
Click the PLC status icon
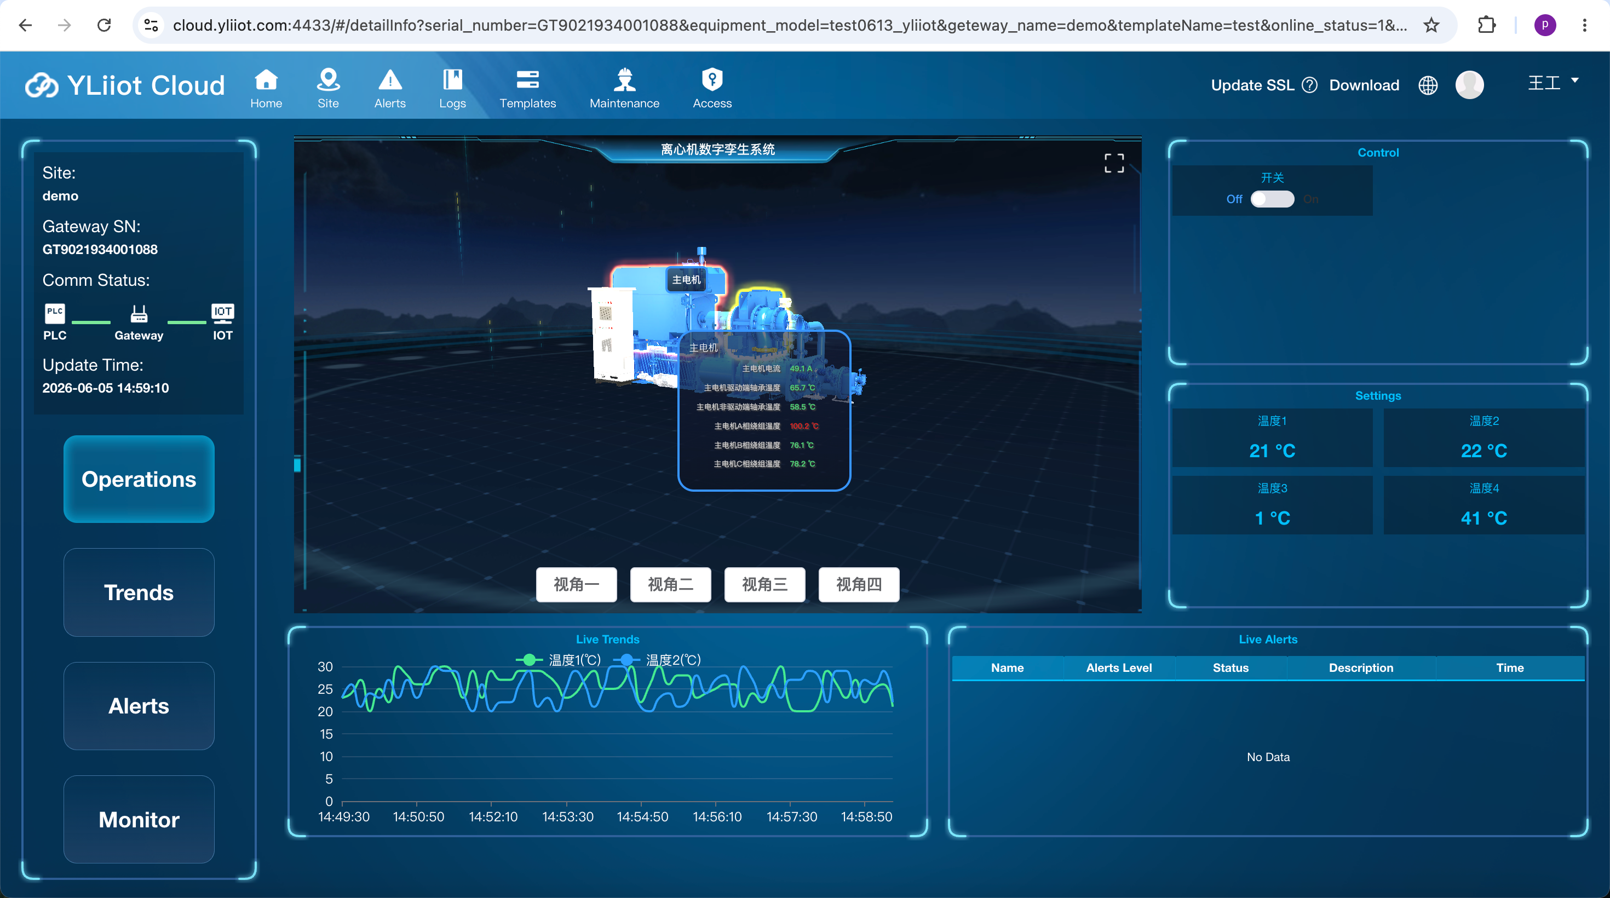point(54,313)
